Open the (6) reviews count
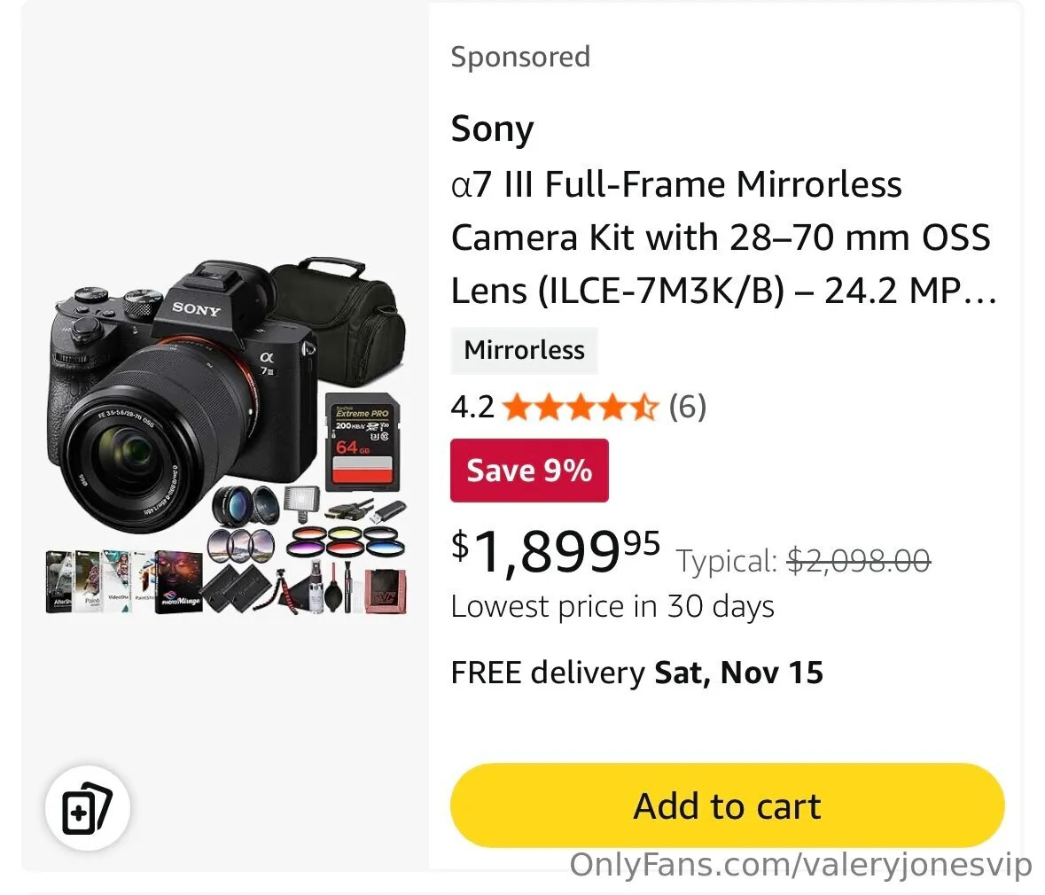 click(x=687, y=408)
